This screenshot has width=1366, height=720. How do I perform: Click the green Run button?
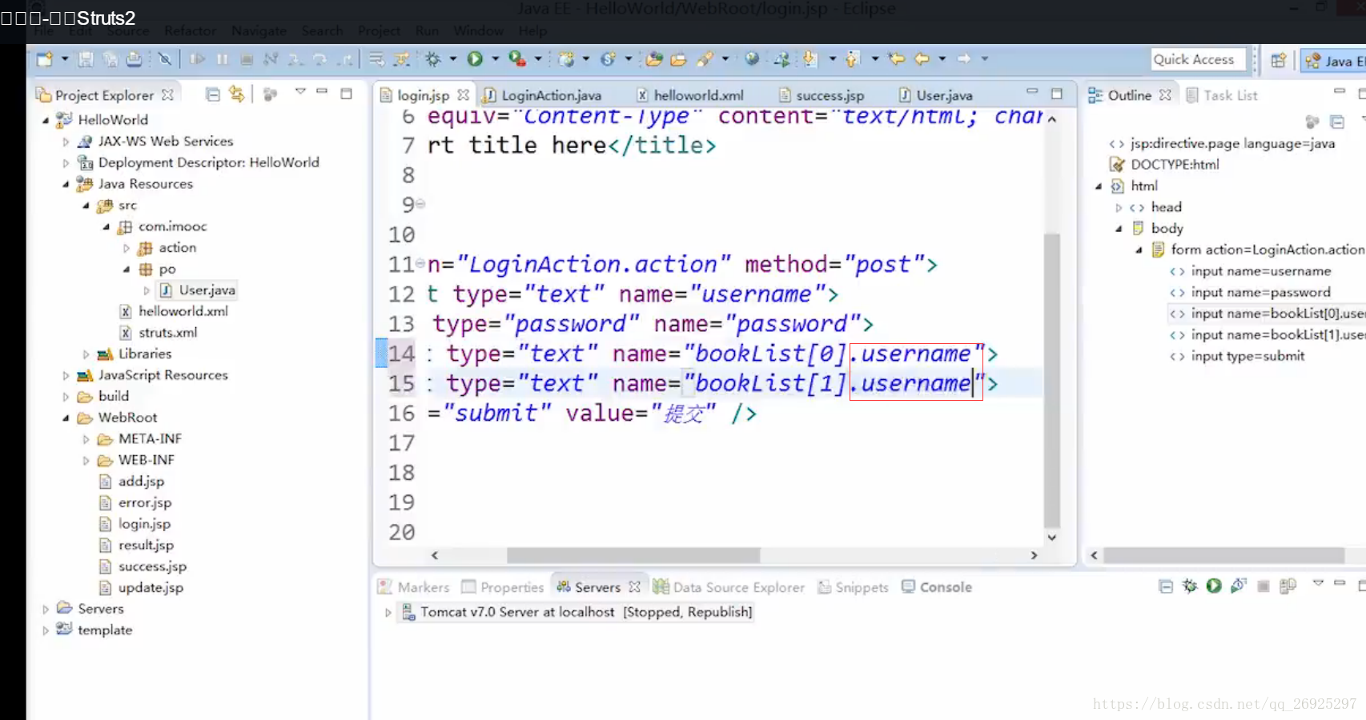click(475, 58)
